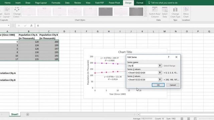Open the Foxit PDF tab
The height and width of the screenshot is (120, 214).
pos(100,3)
